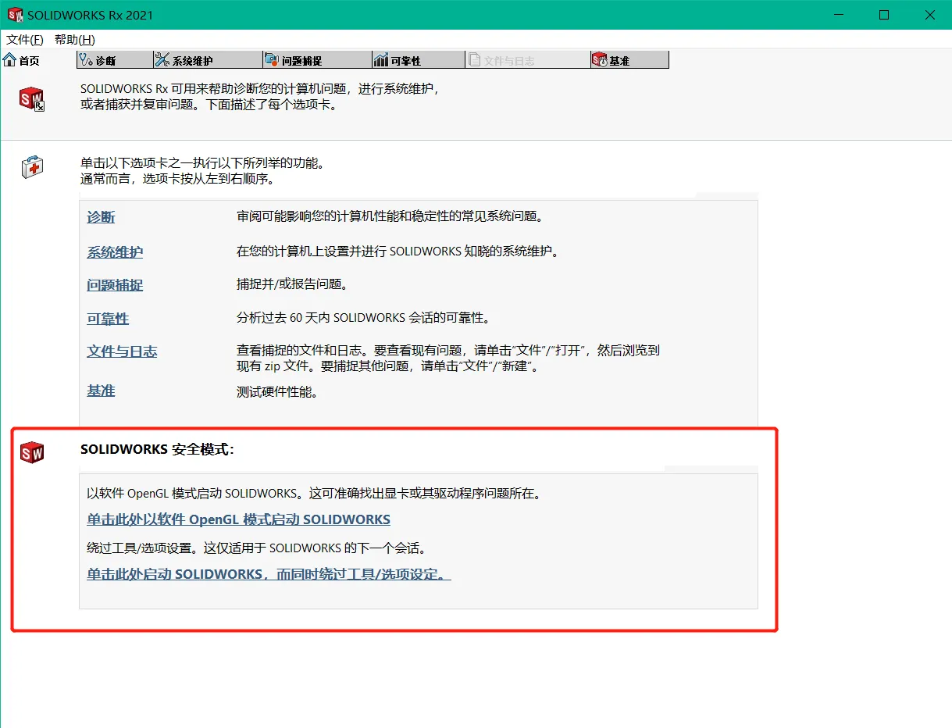The image size is (952, 728).
Task: Switch to the 问题捕捉 tab
Action: tap(317, 60)
